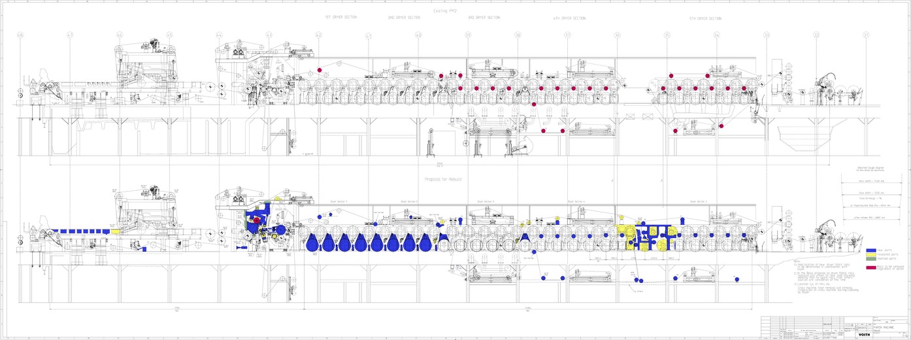Click the '5TH DRYER SECTION' label
Screen dimensions: 911x340
[705, 18]
